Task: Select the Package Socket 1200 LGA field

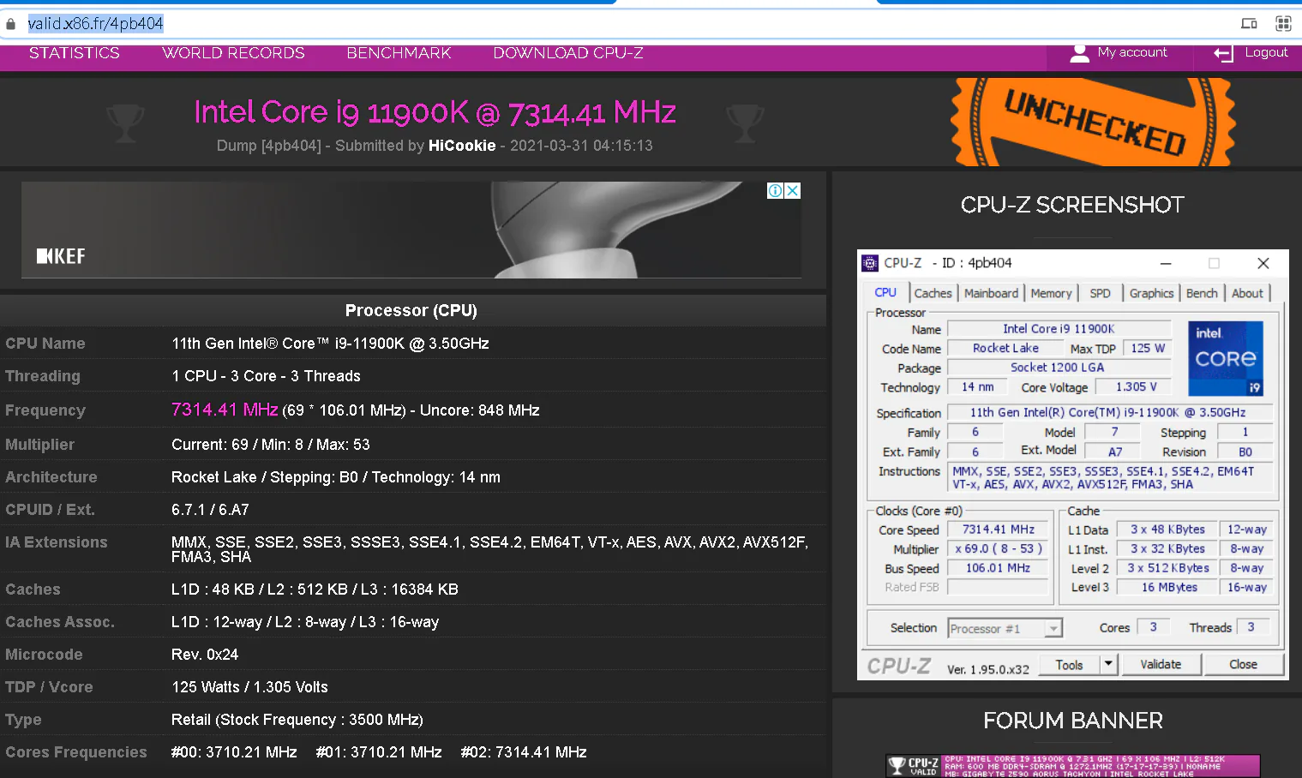Action: tap(1058, 367)
